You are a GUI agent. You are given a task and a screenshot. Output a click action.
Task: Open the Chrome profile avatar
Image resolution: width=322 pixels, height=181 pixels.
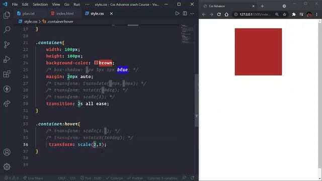pos(309,15)
